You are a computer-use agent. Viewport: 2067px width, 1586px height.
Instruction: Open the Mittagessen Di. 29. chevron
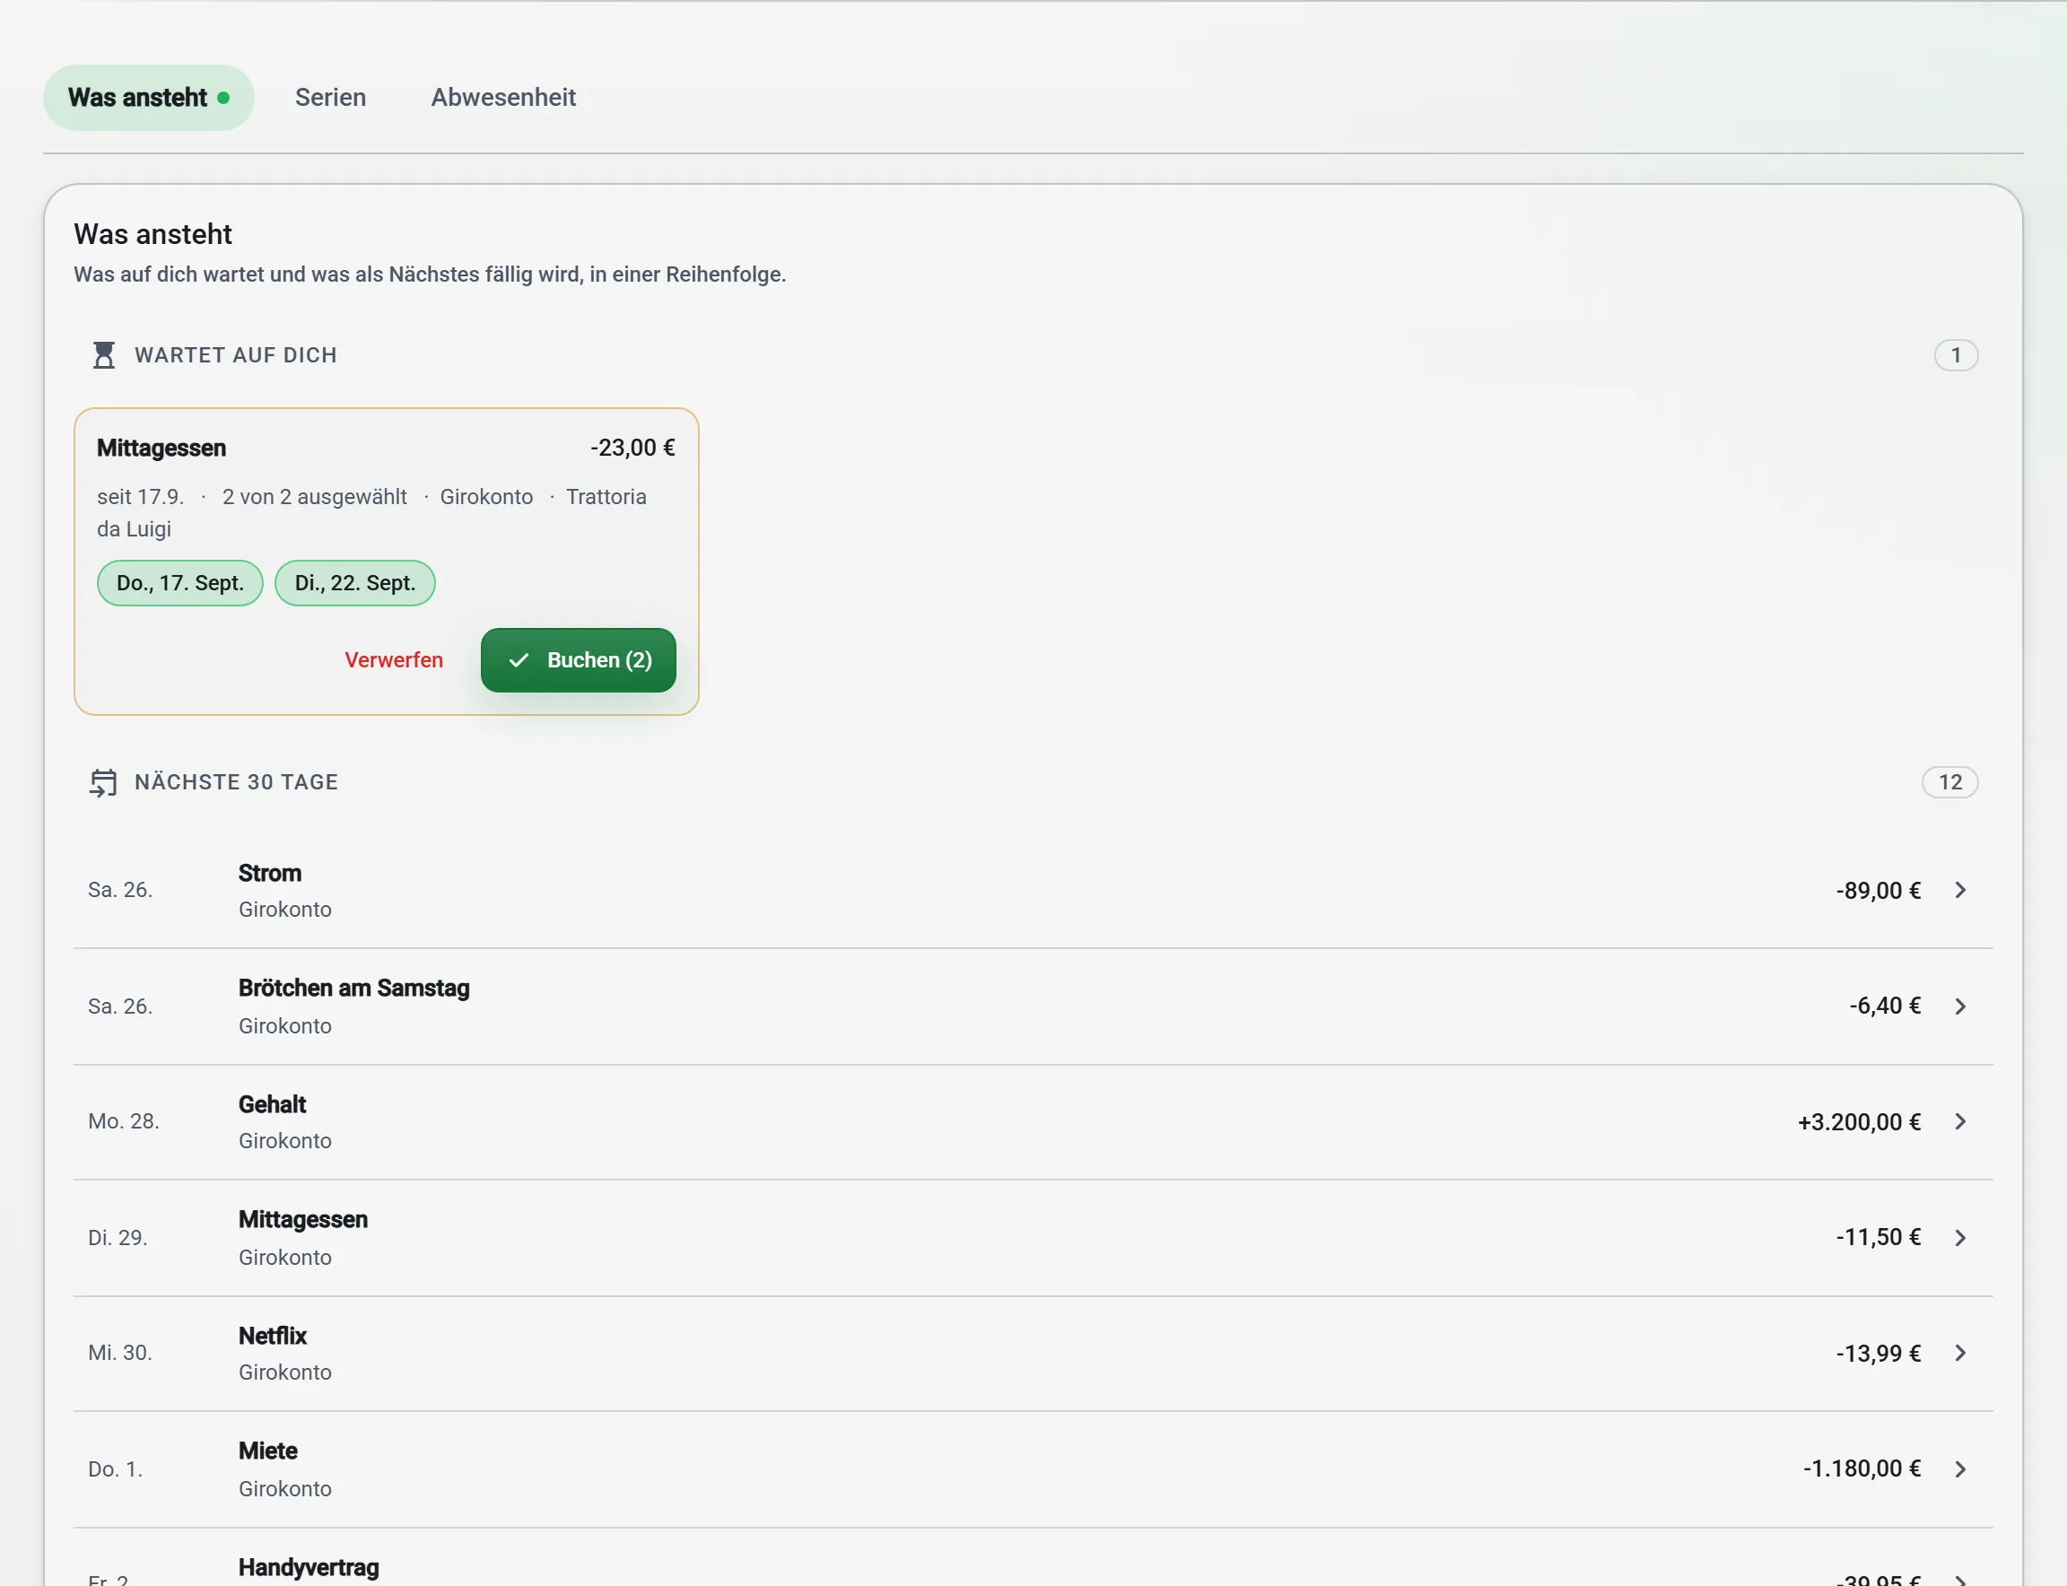(1960, 1238)
